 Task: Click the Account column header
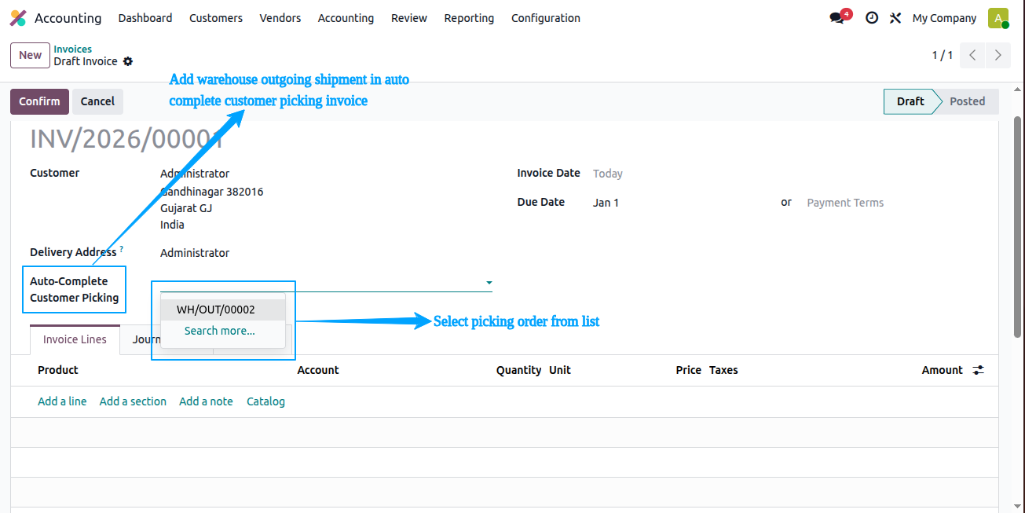click(318, 370)
